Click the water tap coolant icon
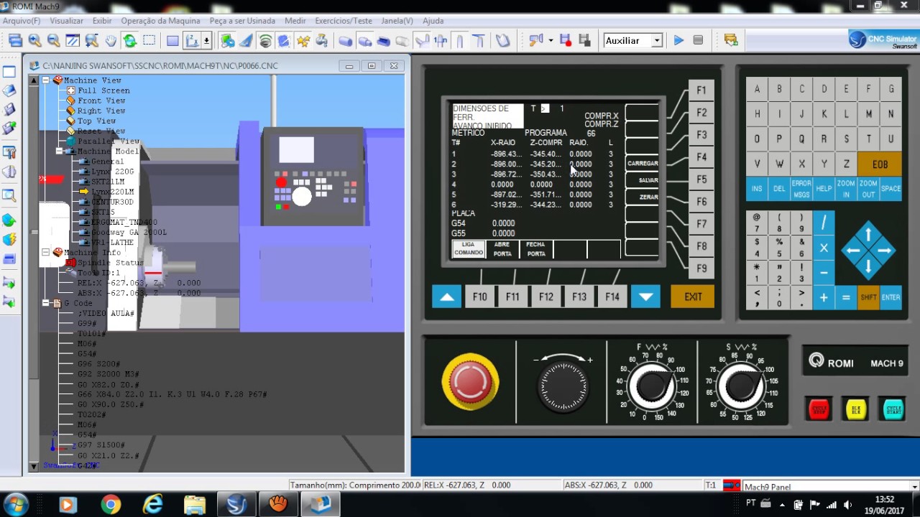This screenshot has width=920, height=517. 321,41
